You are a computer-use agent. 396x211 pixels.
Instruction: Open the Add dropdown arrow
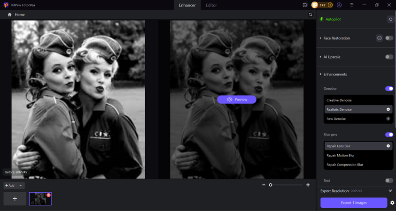pyautogui.click(x=21, y=186)
